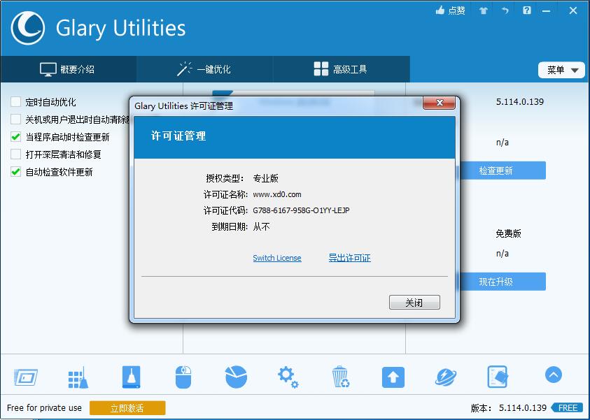This screenshot has height=420, width=590.
Task: Click the Glary Utilities crescent logo
Action: [x=28, y=28]
